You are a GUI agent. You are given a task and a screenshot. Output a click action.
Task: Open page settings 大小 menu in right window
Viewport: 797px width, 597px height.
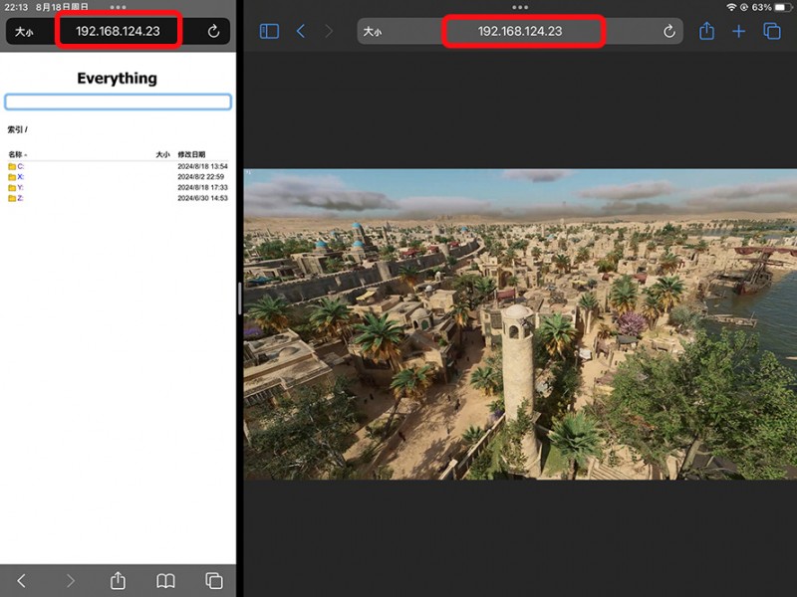tap(372, 32)
